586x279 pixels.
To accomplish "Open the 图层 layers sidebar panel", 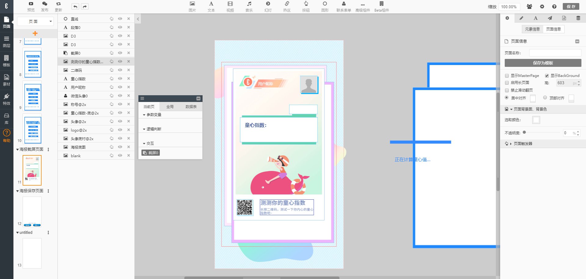I will [x=6, y=42].
